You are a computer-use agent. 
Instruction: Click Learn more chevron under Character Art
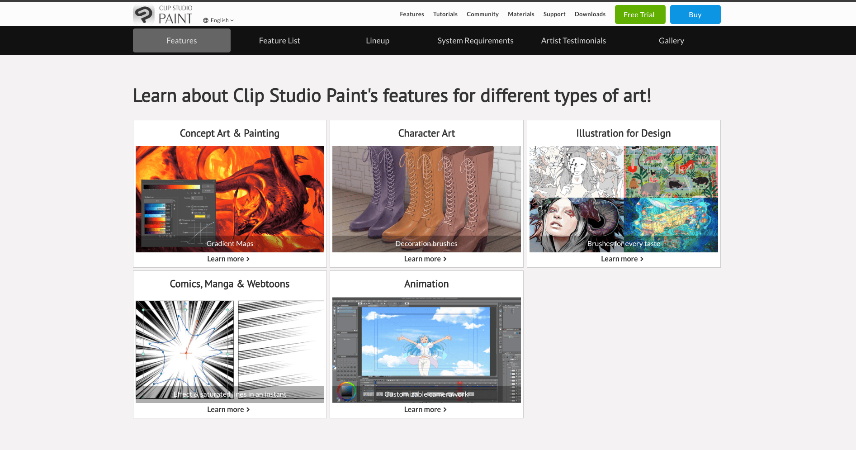tap(445, 259)
